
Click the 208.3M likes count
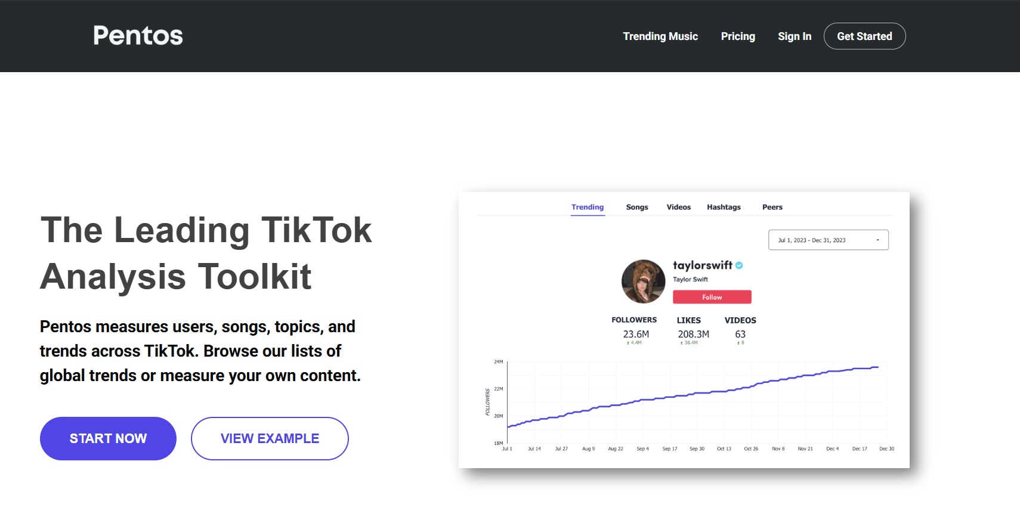[693, 334]
